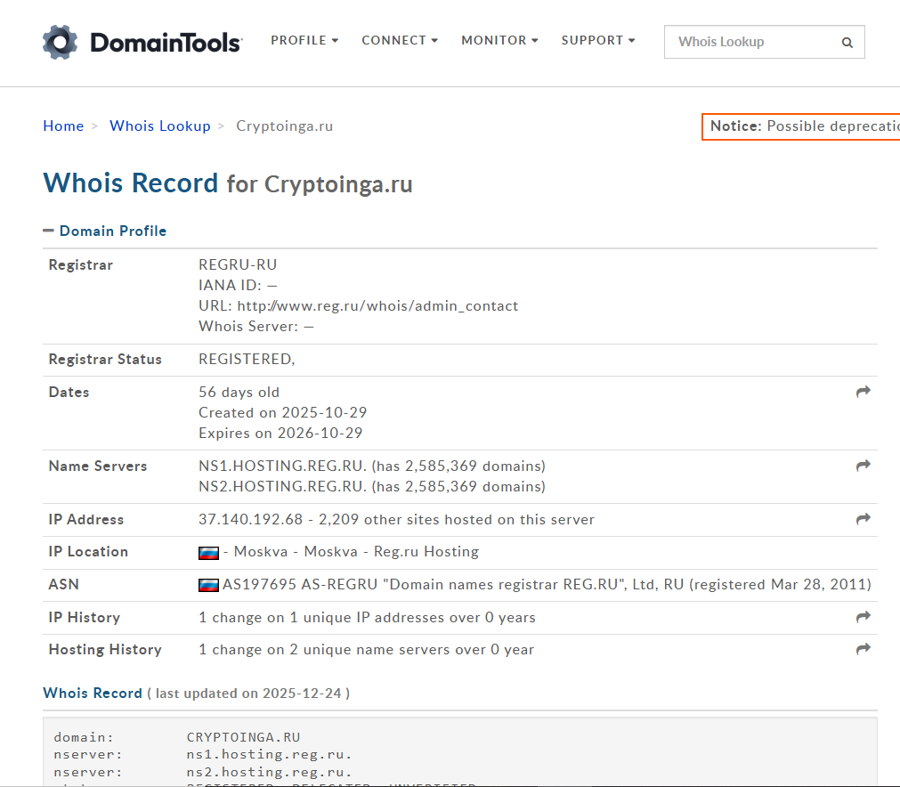Click the Whois Record section heading
The image size is (900, 787).
(93, 693)
